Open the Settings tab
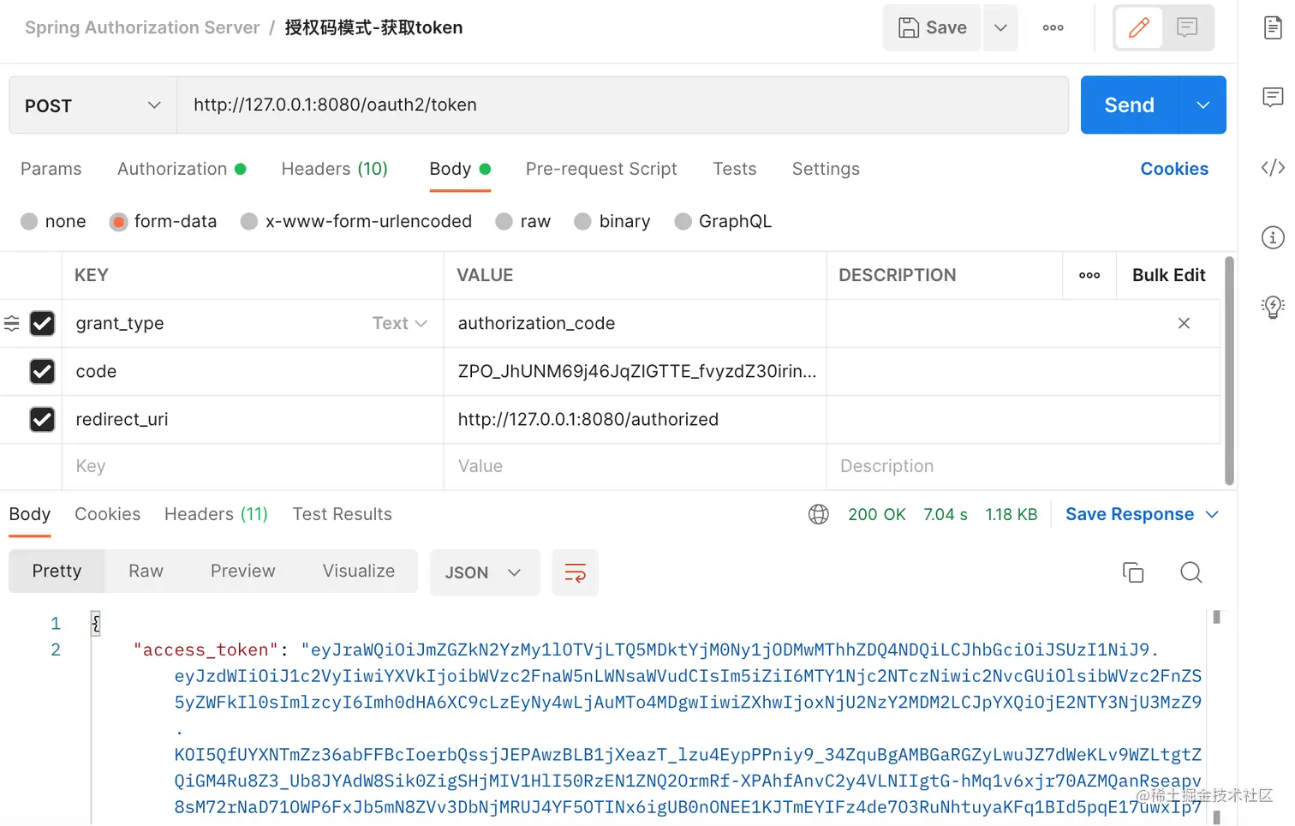The width and height of the screenshot is (1295, 826). (826, 169)
